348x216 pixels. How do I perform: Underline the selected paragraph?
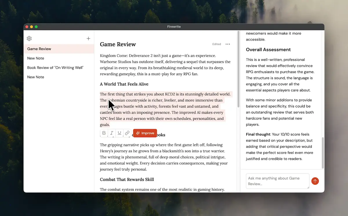(119, 133)
